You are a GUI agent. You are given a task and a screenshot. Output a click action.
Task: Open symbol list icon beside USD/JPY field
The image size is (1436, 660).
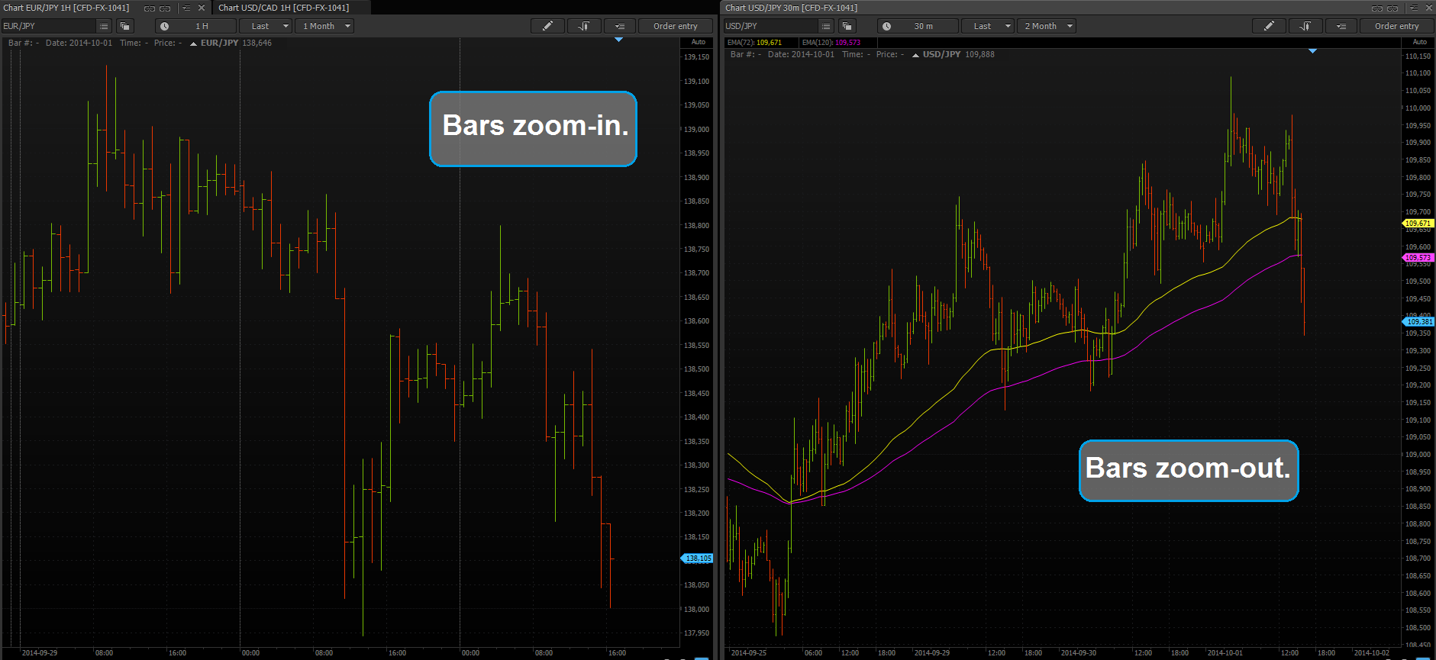(x=825, y=26)
